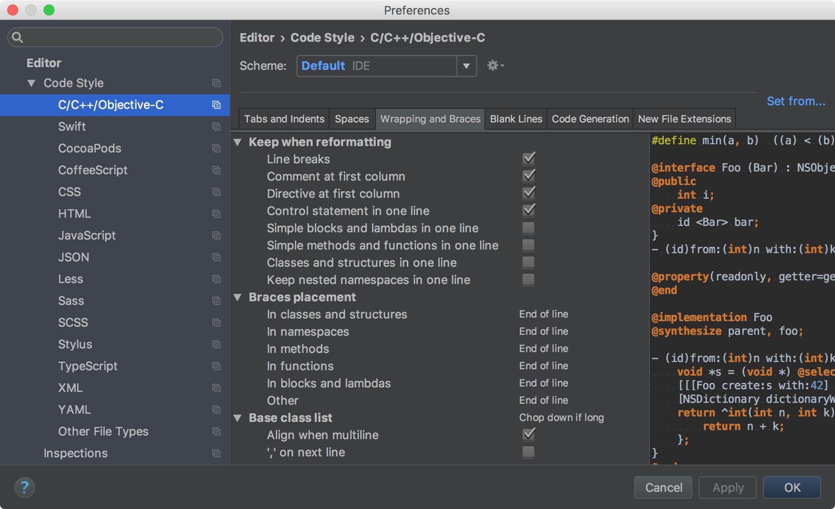The image size is (835, 509).
Task: Open the Blank Lines tab
Action: click(516, 119)
